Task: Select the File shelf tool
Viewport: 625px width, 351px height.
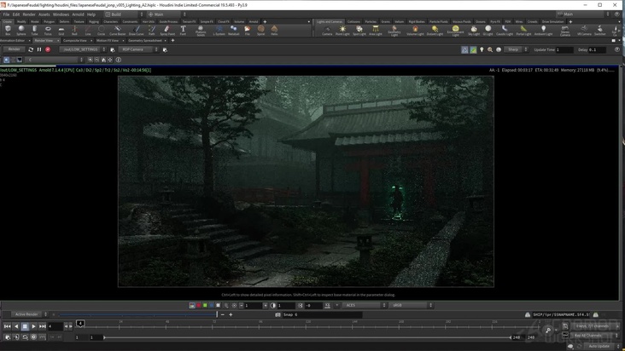Action: (x=247, y=30)
